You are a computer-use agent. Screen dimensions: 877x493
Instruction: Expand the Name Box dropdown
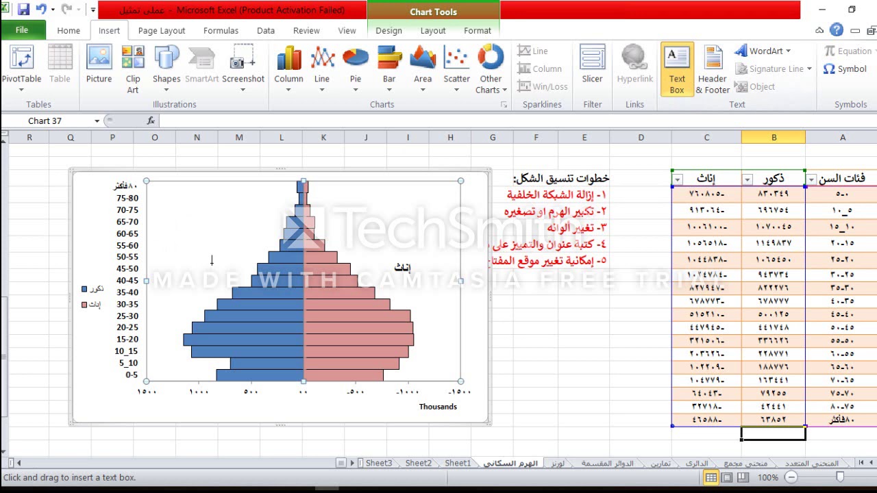pos(97,121)
